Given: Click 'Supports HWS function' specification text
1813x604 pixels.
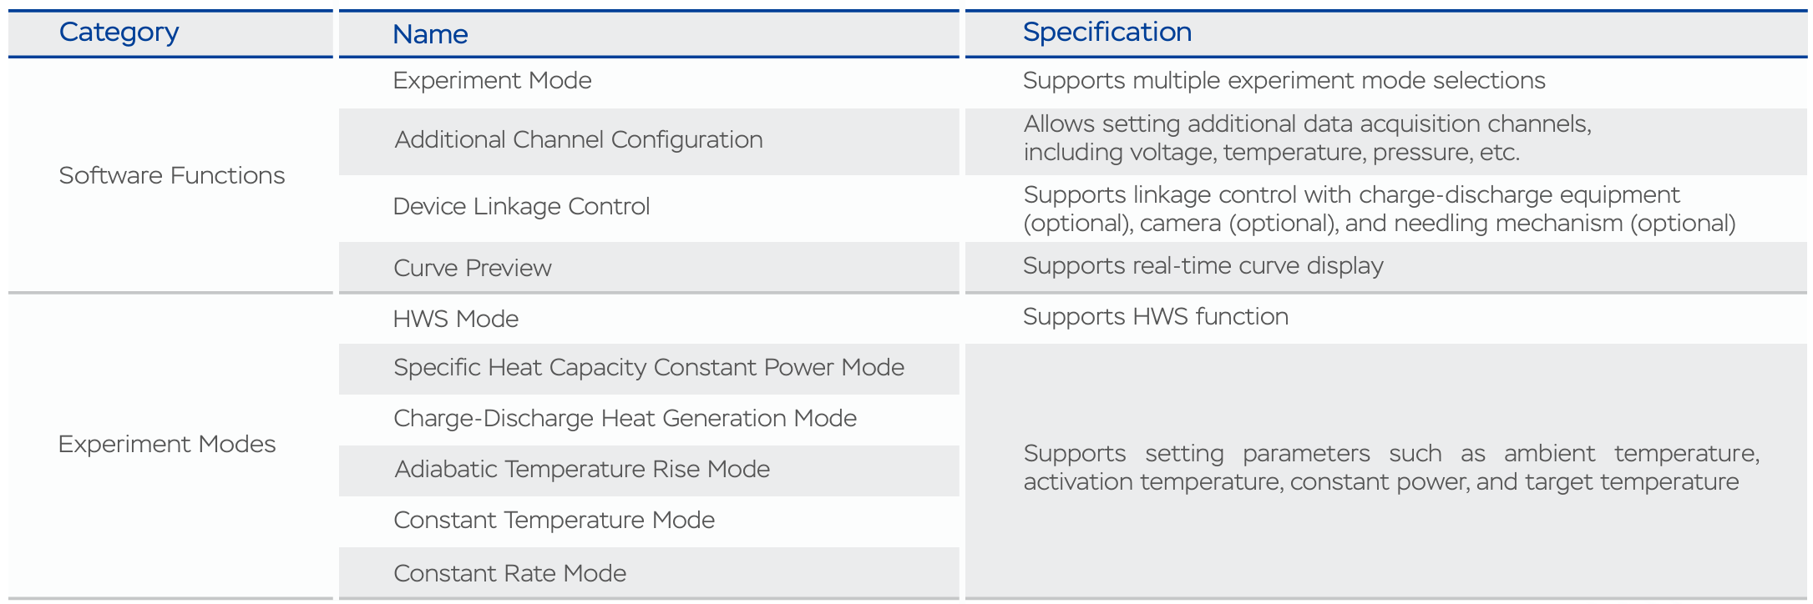Looking at the screenshot, I should click(1156, 317).
